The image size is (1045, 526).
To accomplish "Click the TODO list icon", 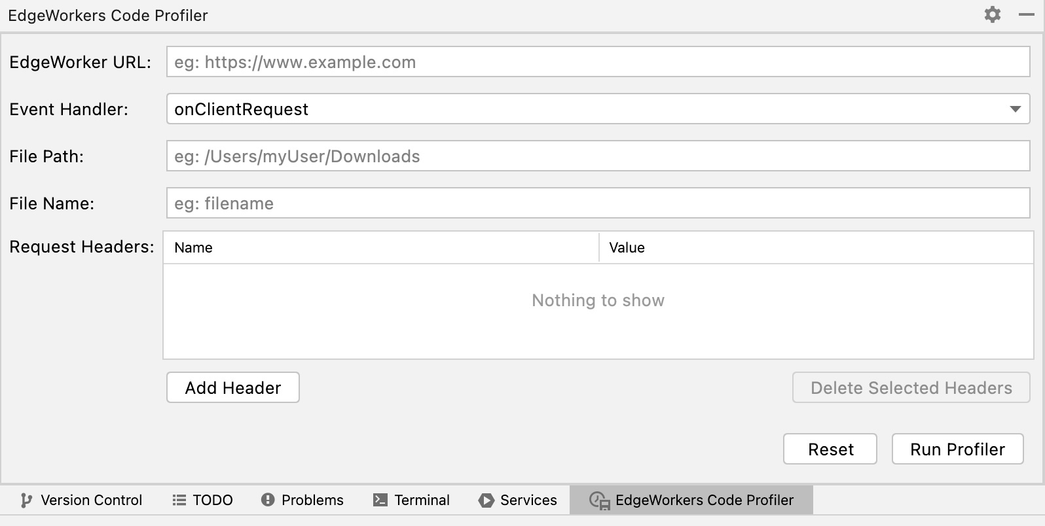I will click(179, 500).
